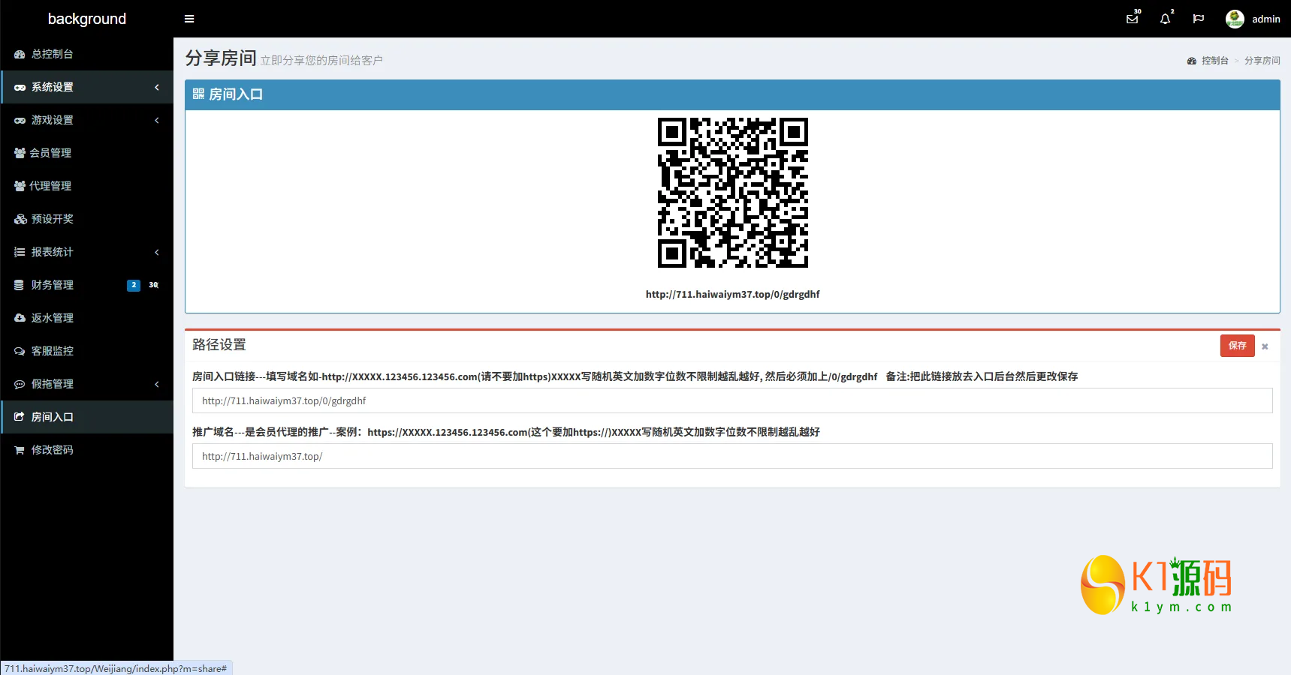Click the 30 badge on 财务管理
This screenshot has height=675, width=1291.
pos(153,285)
